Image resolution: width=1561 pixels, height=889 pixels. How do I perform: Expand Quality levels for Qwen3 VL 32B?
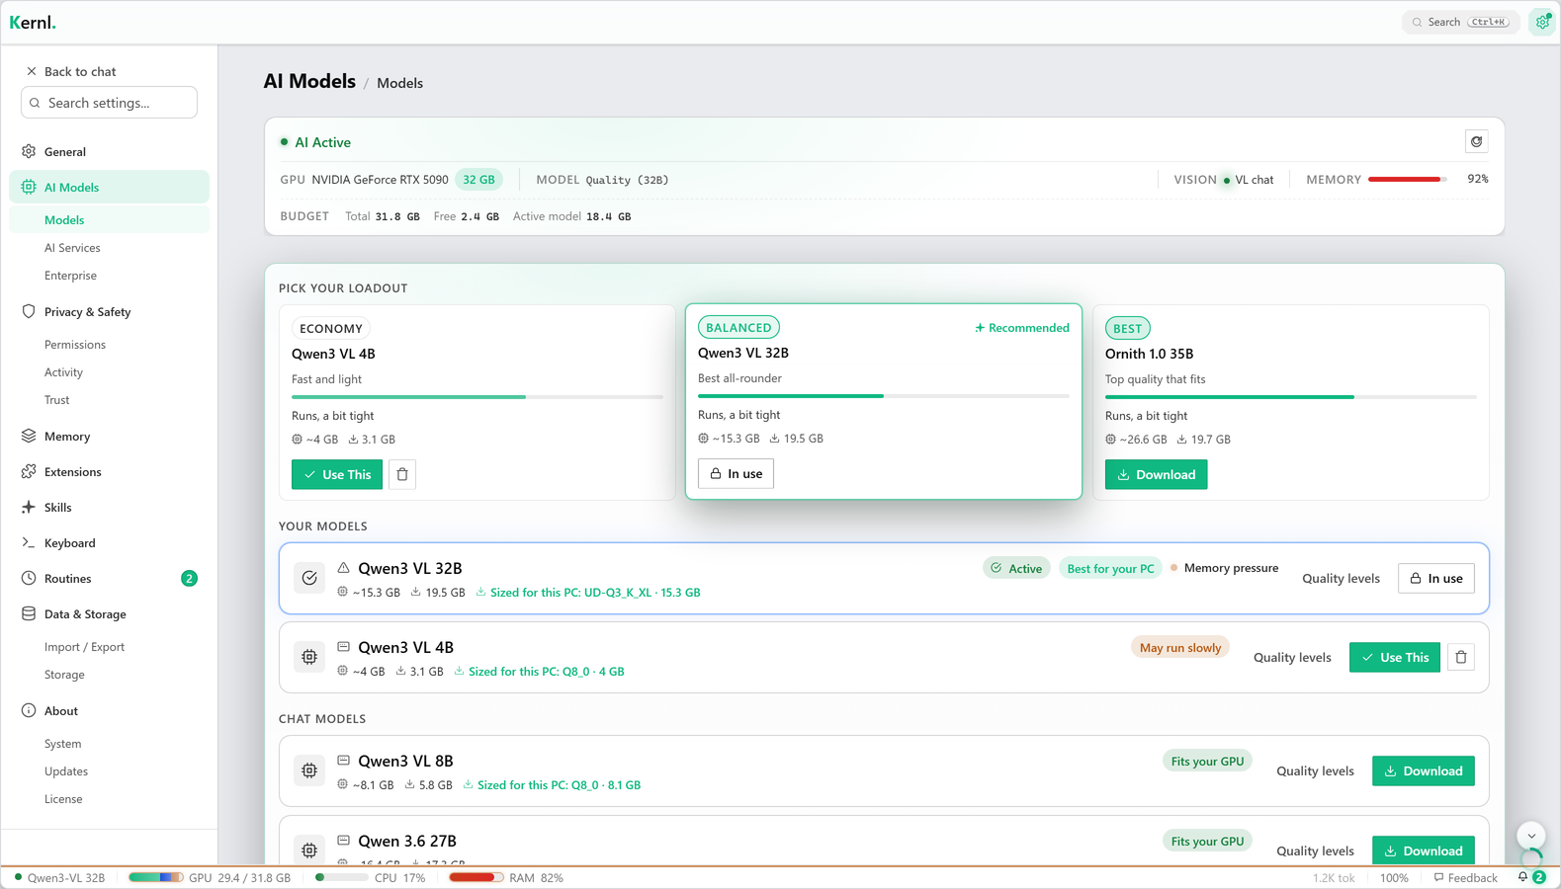pyautogui.click(x=1341, y=578)
